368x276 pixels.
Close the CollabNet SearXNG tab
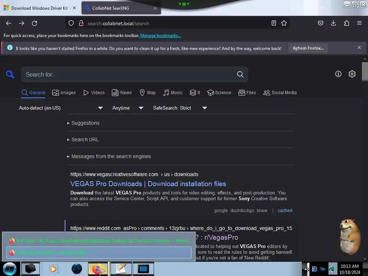coord(155,8)
